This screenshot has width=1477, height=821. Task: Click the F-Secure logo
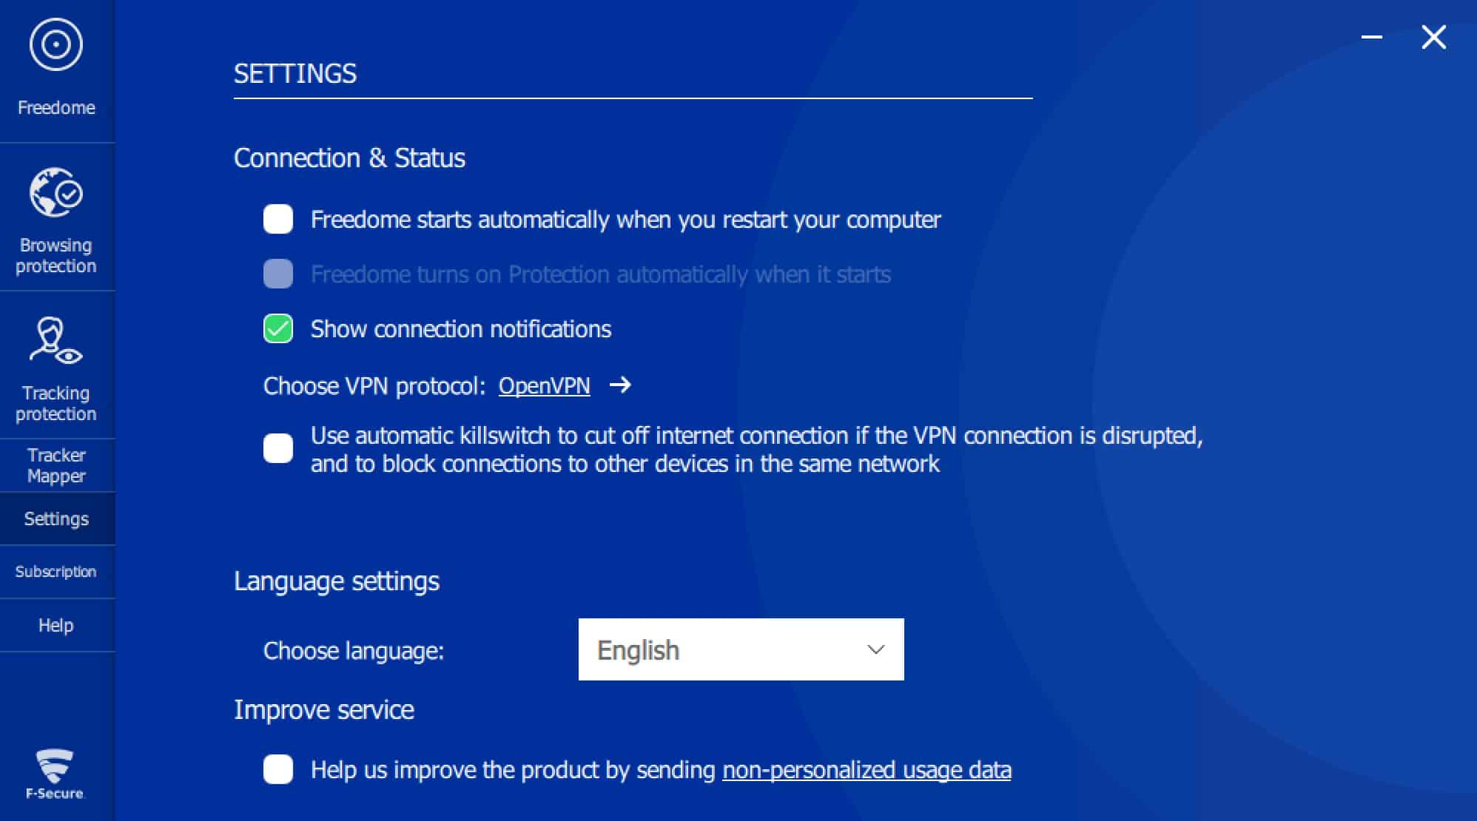tap(55, 774)
